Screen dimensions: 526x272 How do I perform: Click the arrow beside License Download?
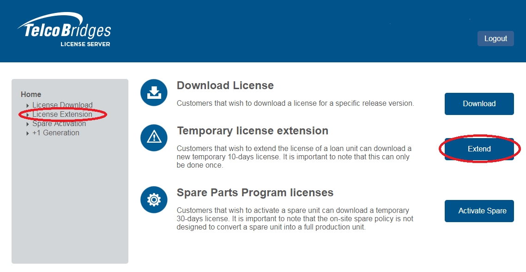pyautogui.click(x=28, y=106)
